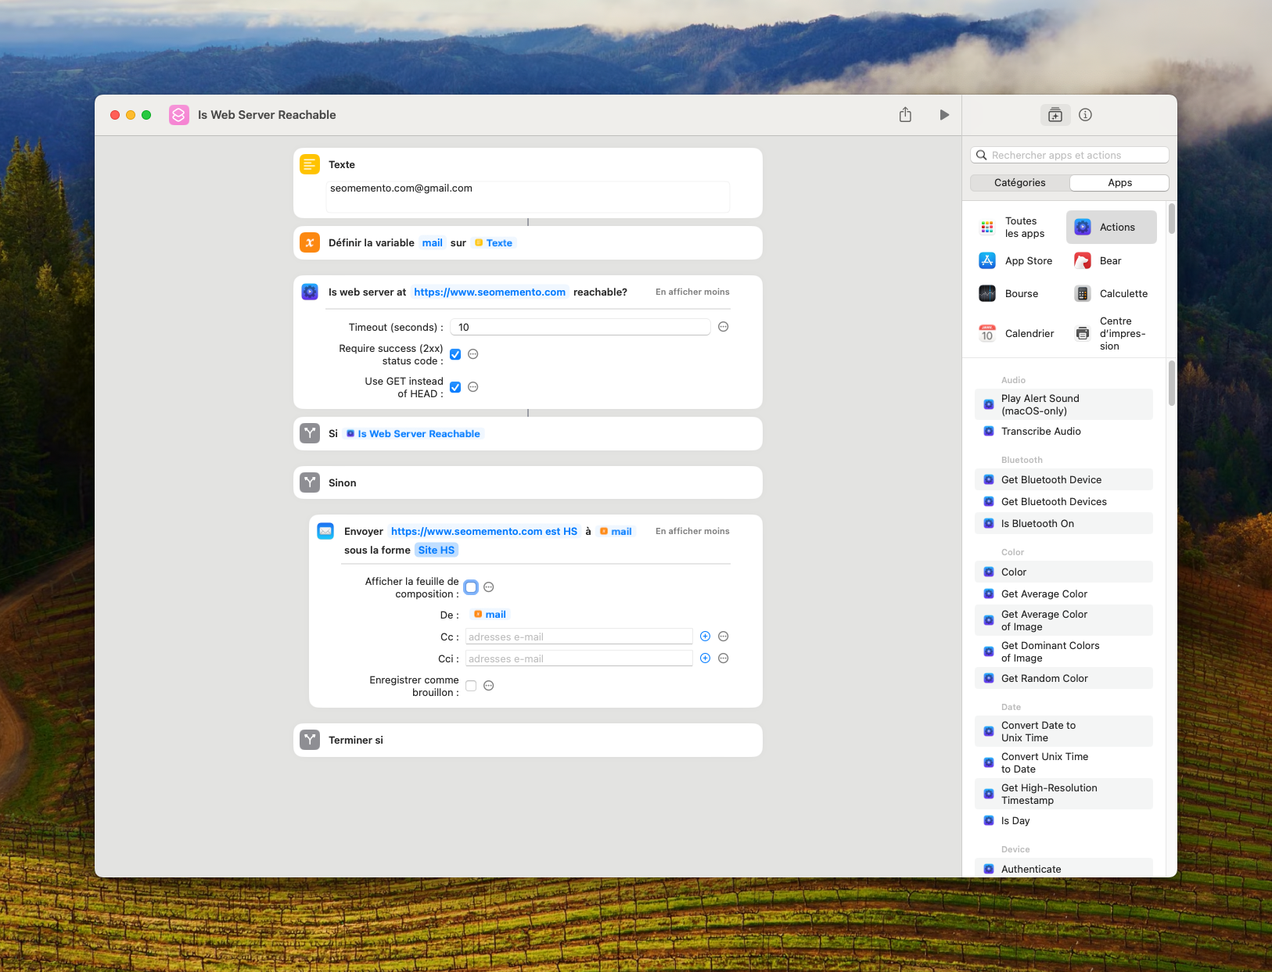The image size is (1272, 972).
Task: Click the Cci adresses e-mail field
Action: 579,658
